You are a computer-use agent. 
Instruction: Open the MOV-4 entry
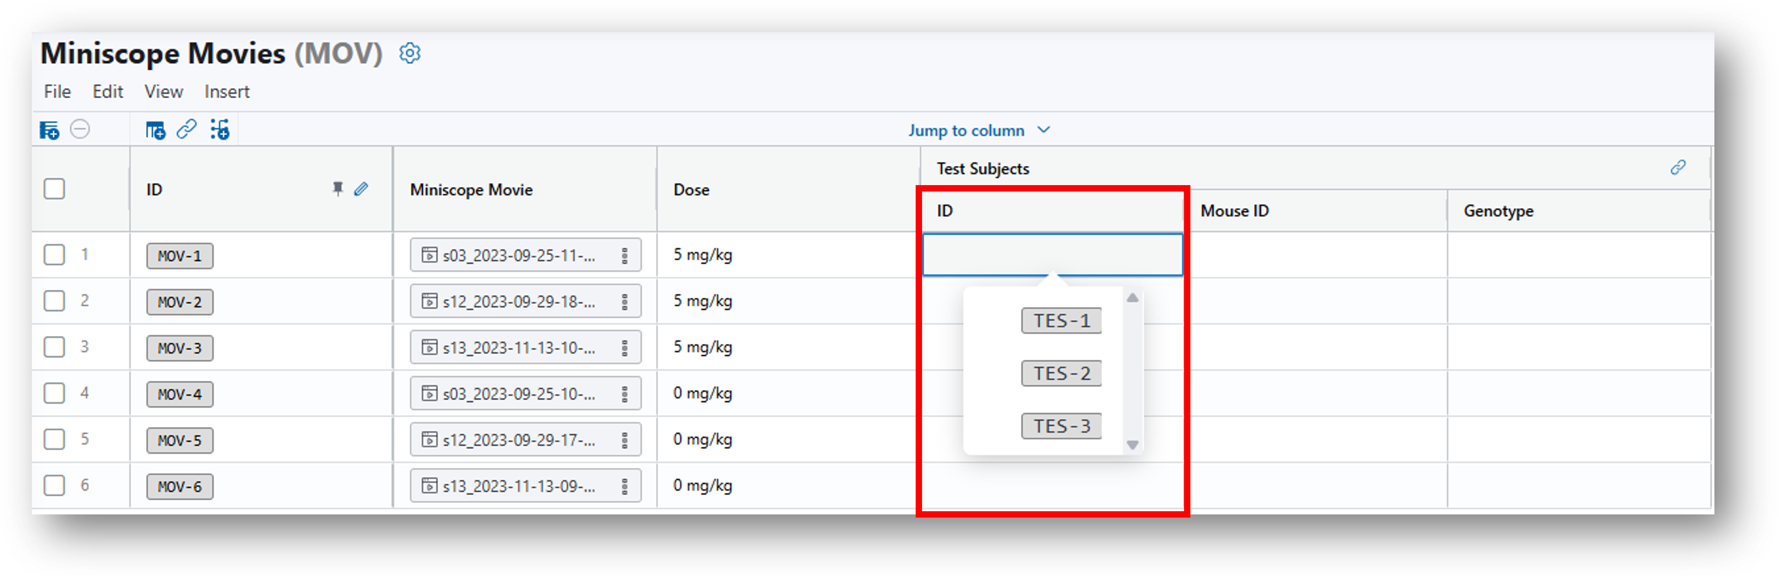pos(180,394)
